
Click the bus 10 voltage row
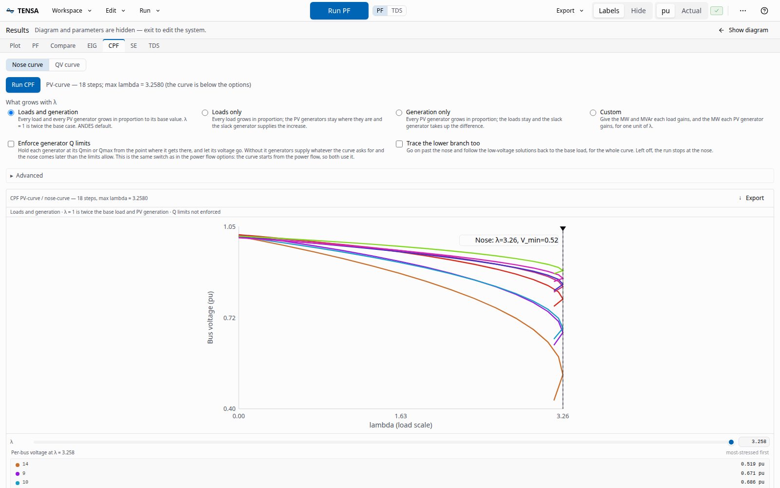390,482
